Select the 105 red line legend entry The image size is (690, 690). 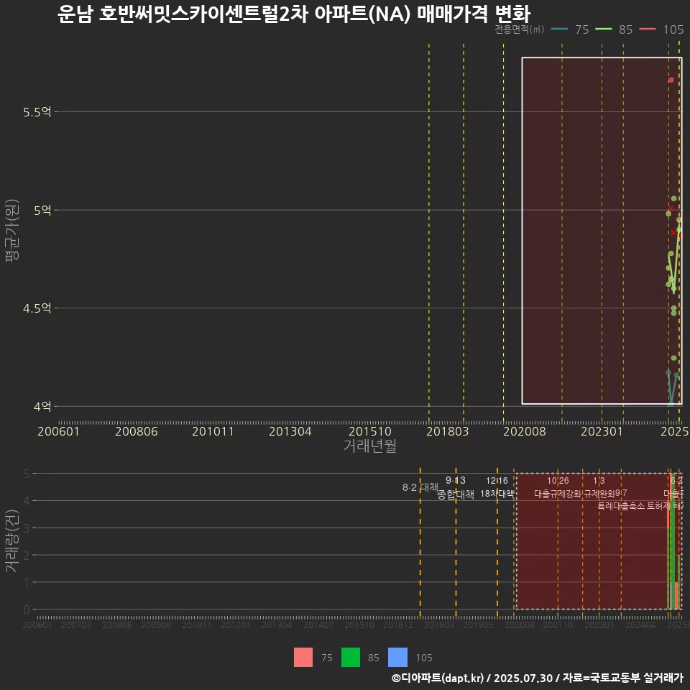pyautogui.click(x=661, y=29)
